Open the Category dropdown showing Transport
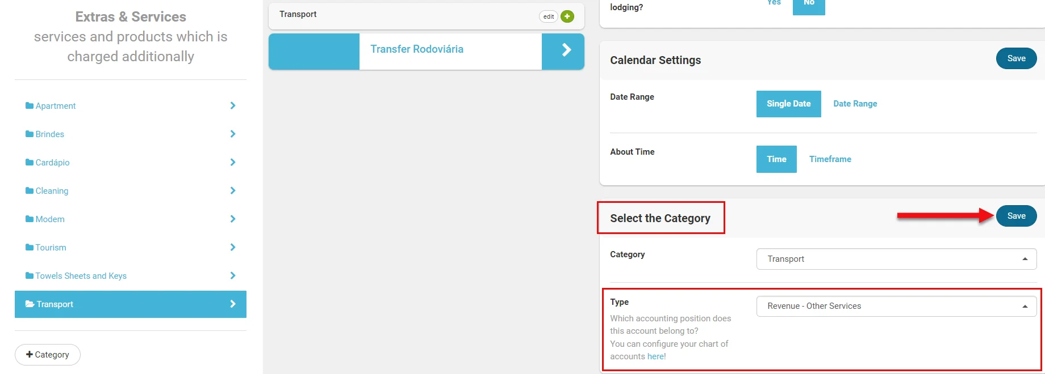Screen dimensions: 1045x374 (x=896, y=259)
